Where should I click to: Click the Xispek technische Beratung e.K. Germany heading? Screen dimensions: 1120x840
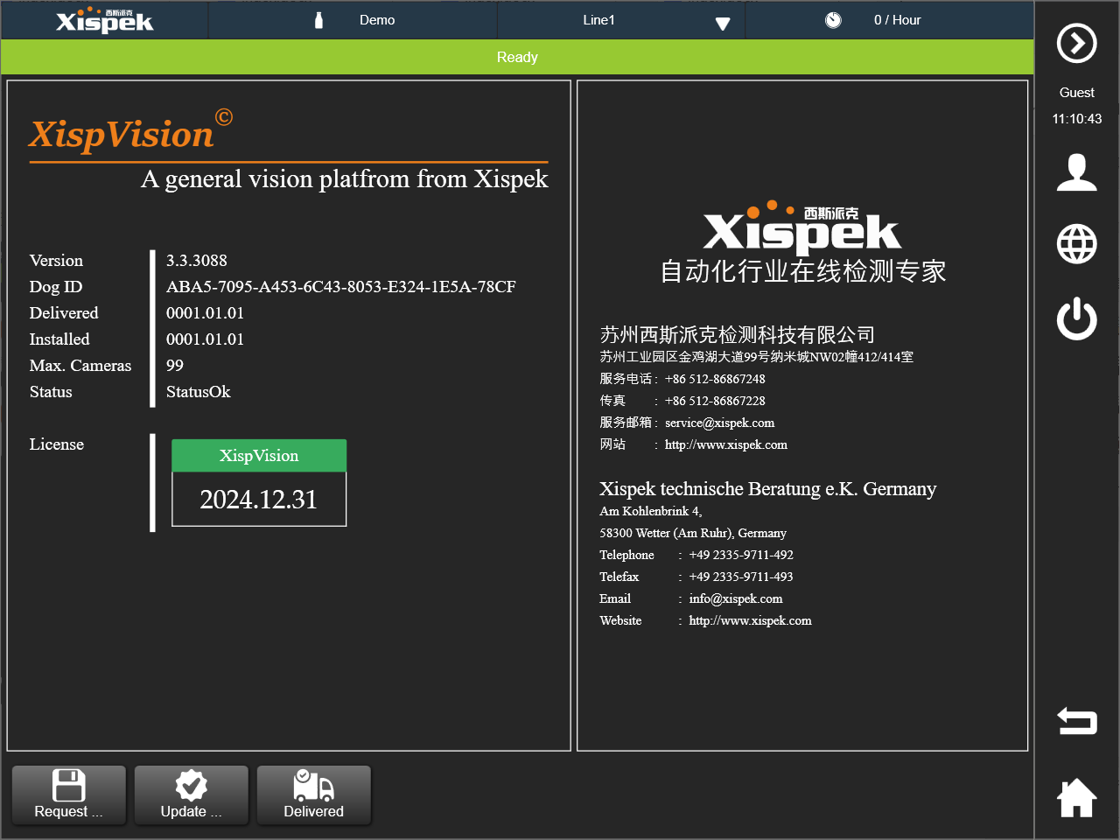[x=767, y=489]
